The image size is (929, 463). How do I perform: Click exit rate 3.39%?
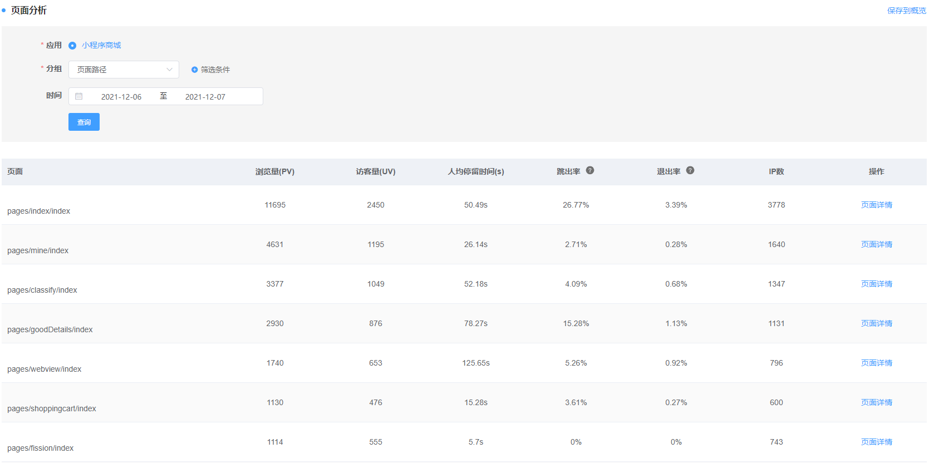(676, 205)
